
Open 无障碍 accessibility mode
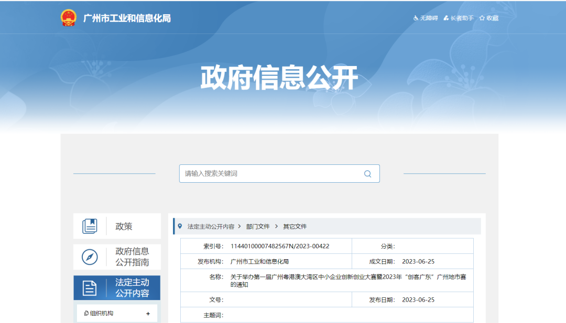(x=426, y=18)
